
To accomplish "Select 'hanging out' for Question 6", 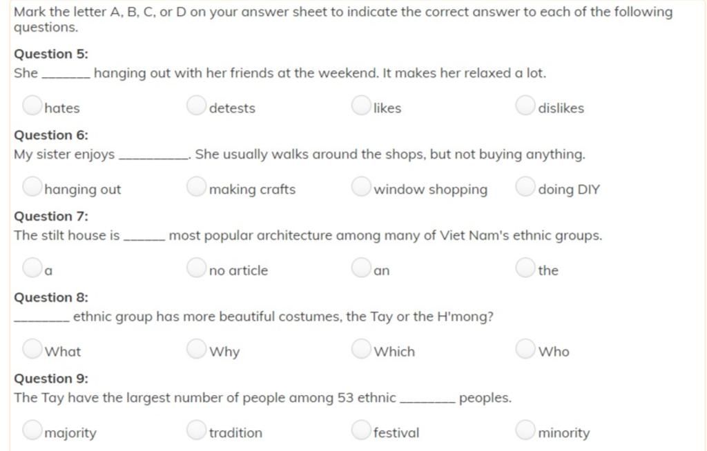I will (x=32, y=186).
